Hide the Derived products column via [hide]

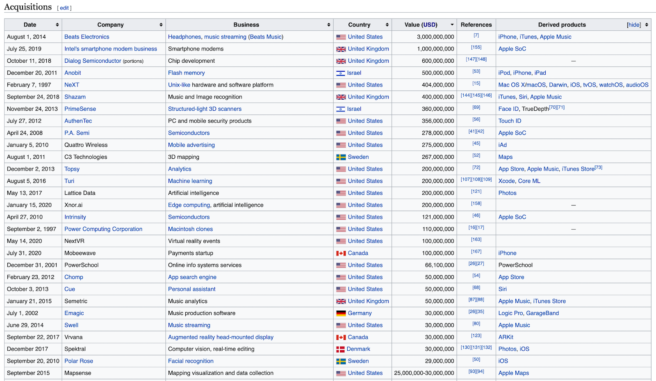[x=634, y=25]
